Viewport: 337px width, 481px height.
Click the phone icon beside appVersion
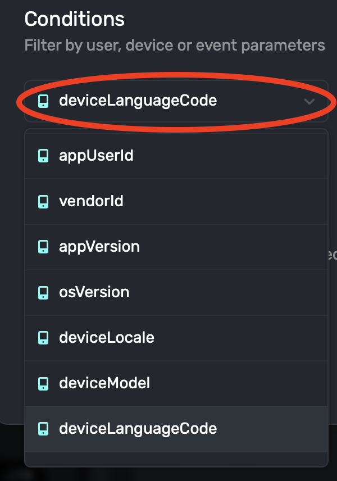pos(43,247)
